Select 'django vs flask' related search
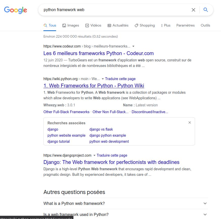221x219 pixels. click(x=101, y=129)
